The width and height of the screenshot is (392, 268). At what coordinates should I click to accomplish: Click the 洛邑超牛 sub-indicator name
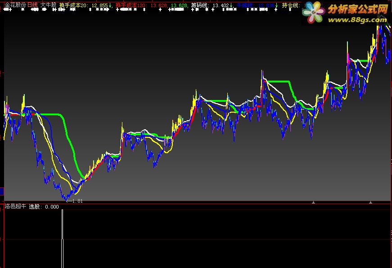tap(15, 206)
